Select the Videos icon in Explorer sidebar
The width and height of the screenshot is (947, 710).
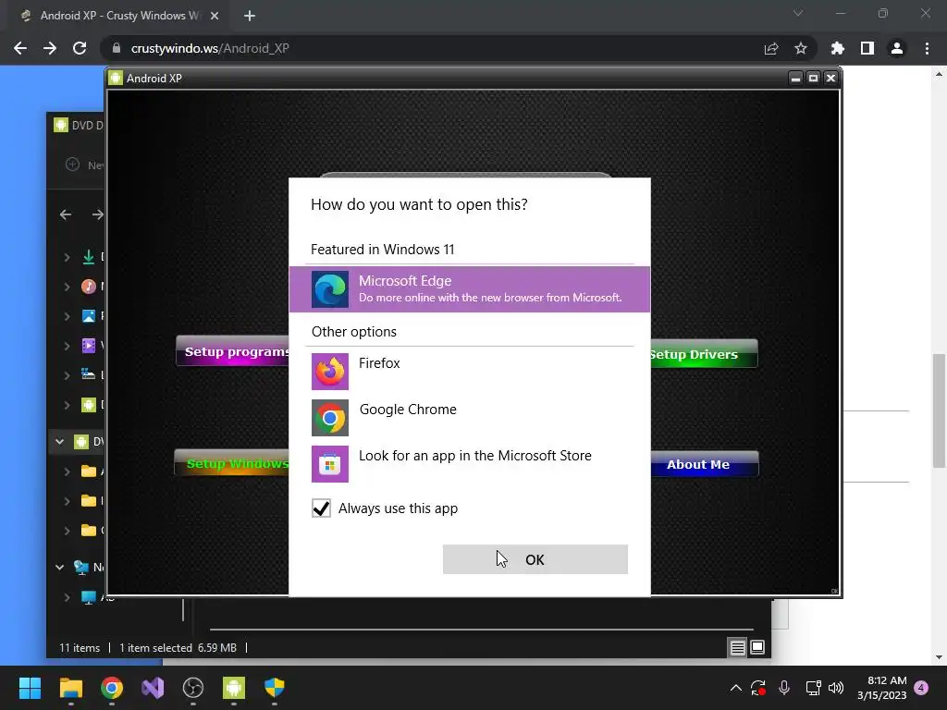[x=89, y=346]
